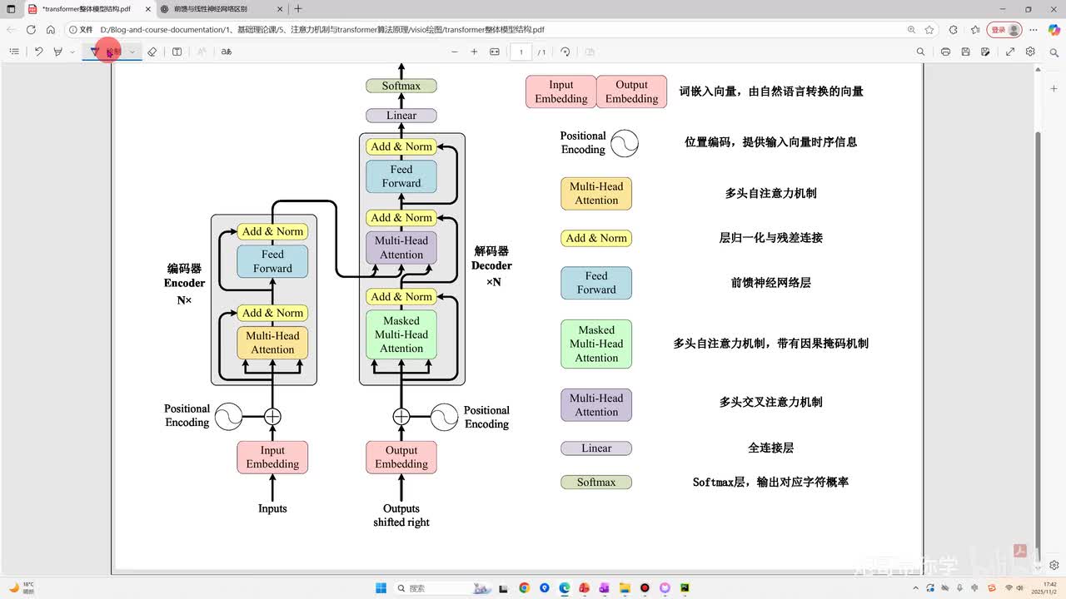Rotate the PDF page
Screen dimensions: 1066x599
click(565, 52)
